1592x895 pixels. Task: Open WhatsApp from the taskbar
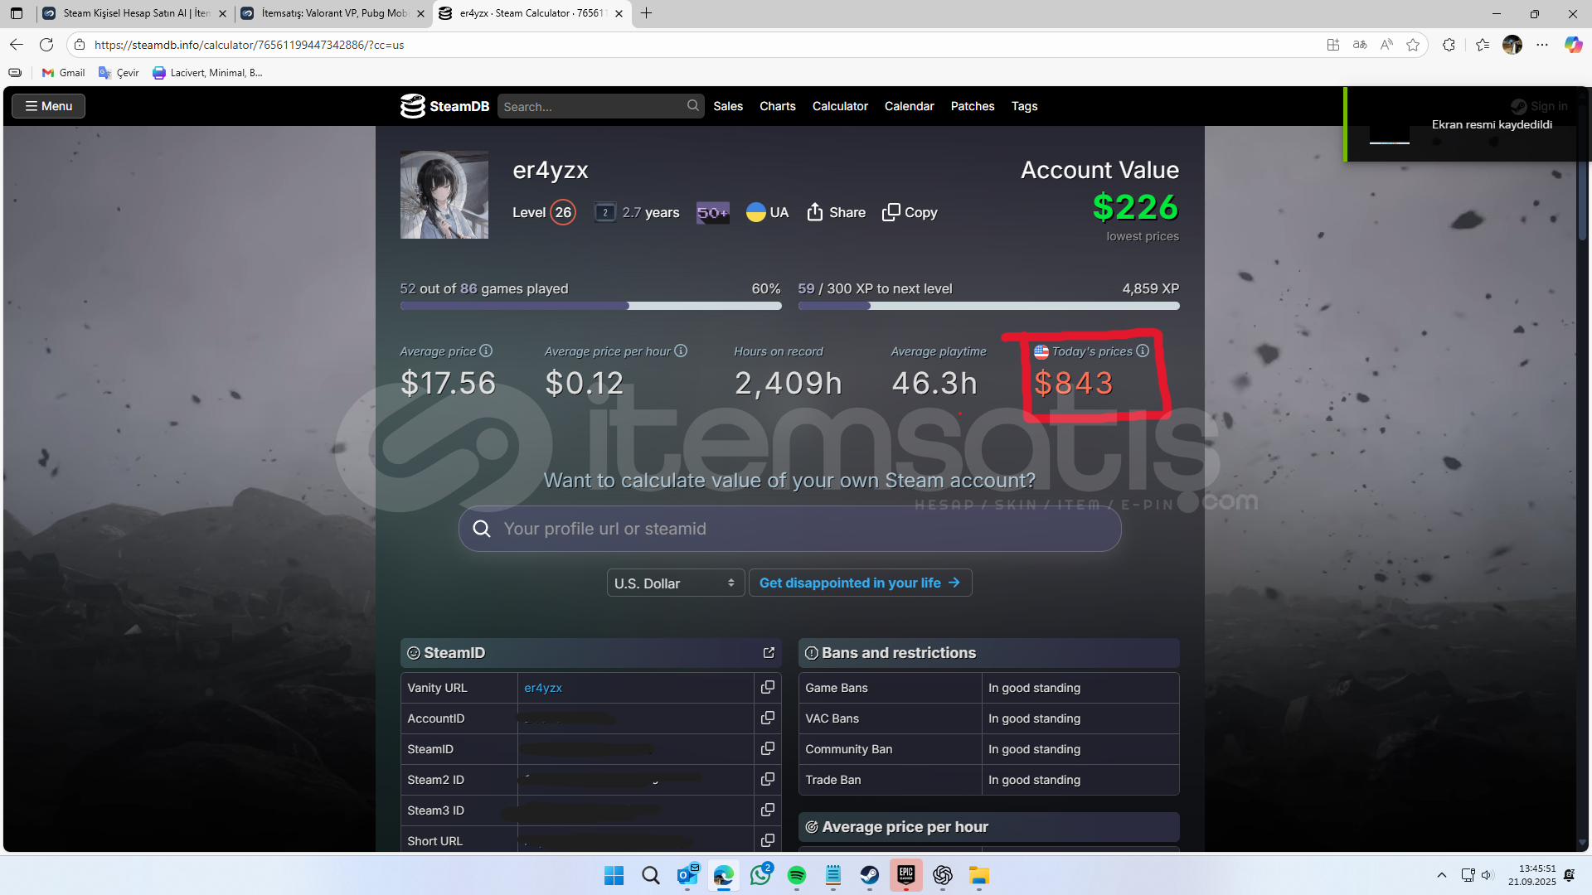(760, 875)
